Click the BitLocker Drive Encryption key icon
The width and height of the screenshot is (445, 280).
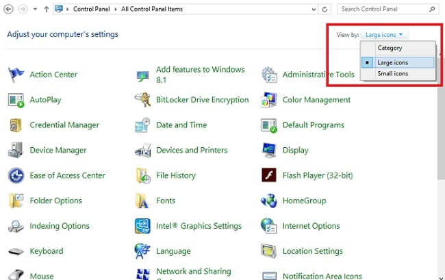(142, 100)
